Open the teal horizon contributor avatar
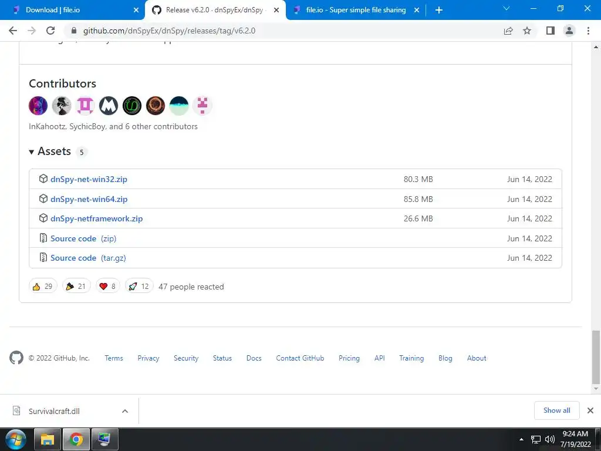 coord(178,106)
